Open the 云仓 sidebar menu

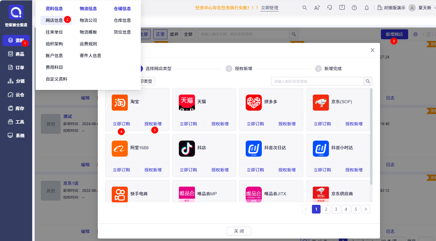[16, 95]
